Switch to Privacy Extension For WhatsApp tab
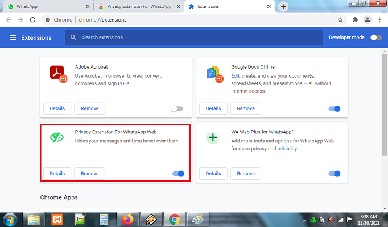Screen dimensions: 388x227 point(139,6)
